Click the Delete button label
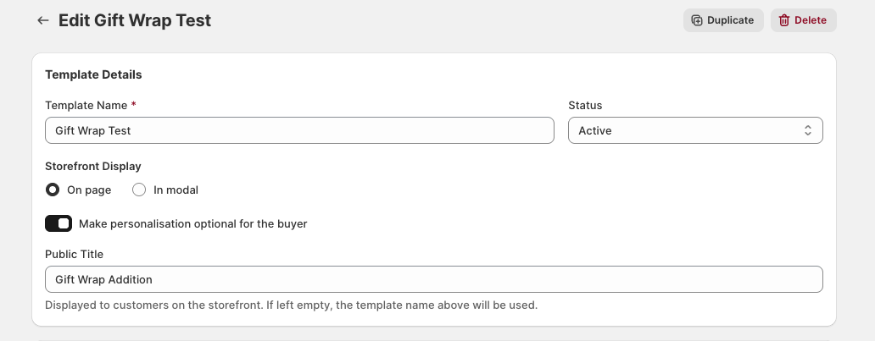This screenshot has height=341, width=875. point(811,20)
